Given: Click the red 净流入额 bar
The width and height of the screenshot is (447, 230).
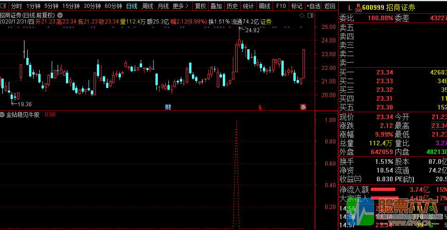Looking at the screenshot, I should tap(383, 189).
